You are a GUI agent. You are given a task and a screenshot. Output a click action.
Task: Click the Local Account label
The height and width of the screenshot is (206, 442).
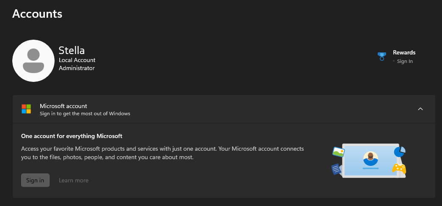(x=77, y=60)
